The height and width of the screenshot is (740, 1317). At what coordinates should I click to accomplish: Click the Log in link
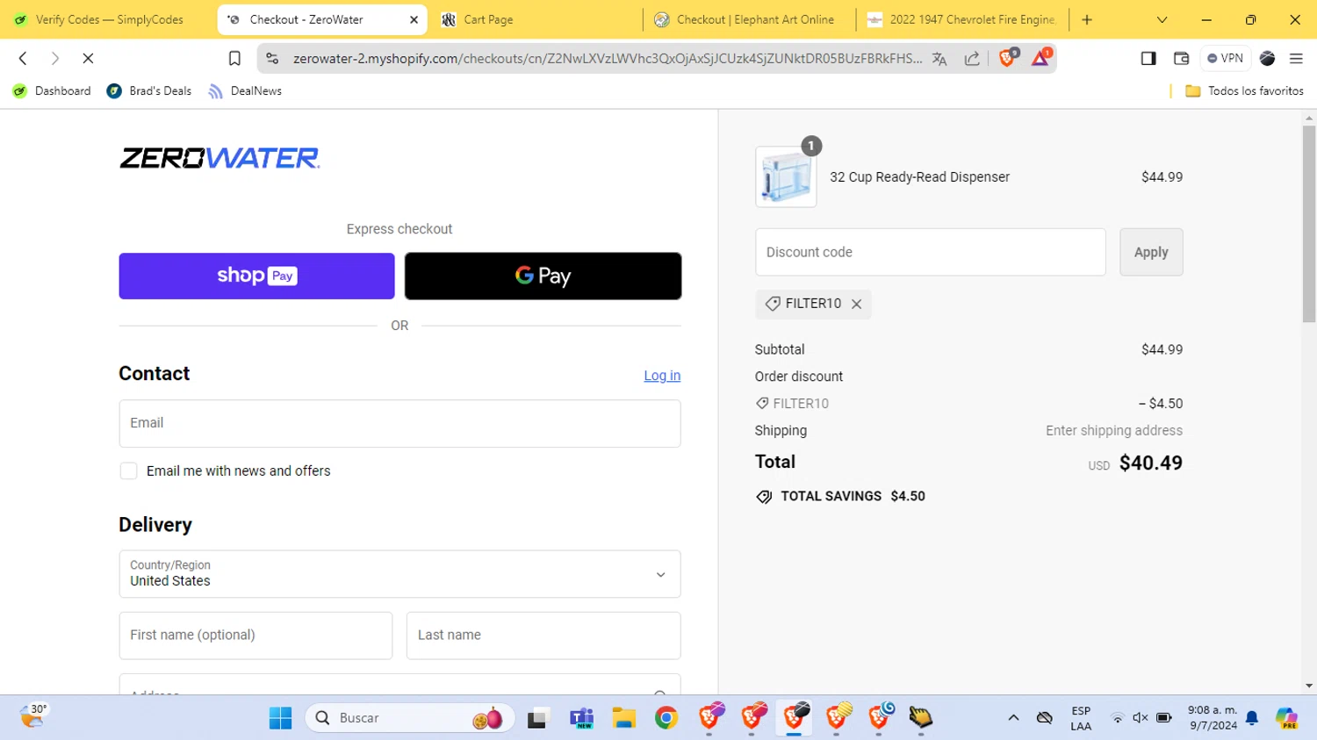point(662,376)
